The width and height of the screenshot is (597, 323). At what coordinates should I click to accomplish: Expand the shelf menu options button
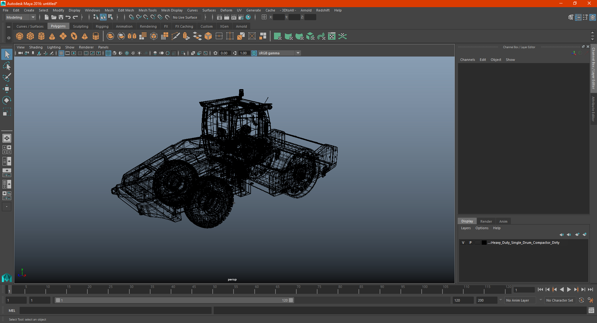[9, 38]
